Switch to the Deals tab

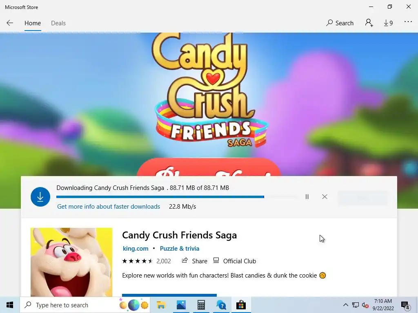tap(58, 23)
